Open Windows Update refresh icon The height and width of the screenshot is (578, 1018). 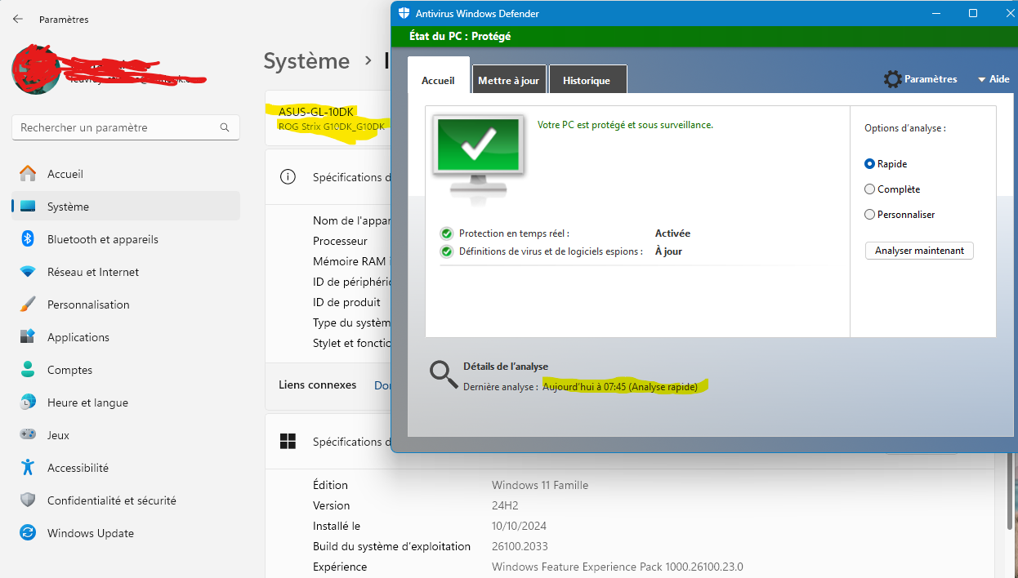click(28, 533)
